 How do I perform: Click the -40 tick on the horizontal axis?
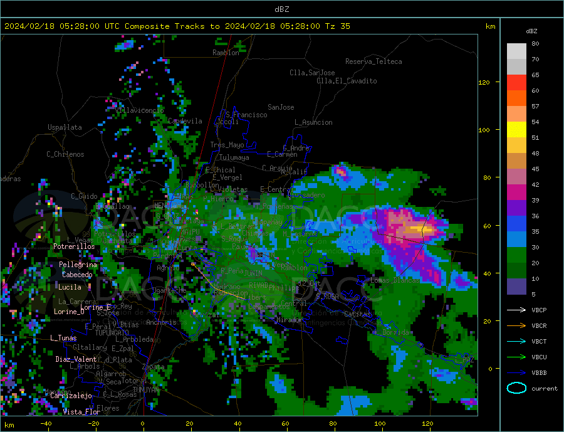click(46, 424)
